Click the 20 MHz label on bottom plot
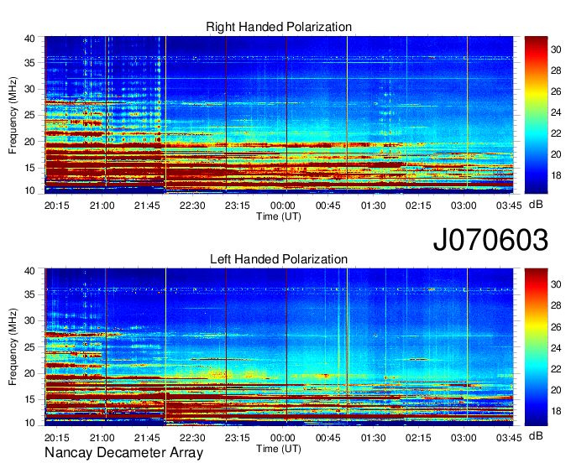This screenshot has width=571, height=463. point(29,373)
